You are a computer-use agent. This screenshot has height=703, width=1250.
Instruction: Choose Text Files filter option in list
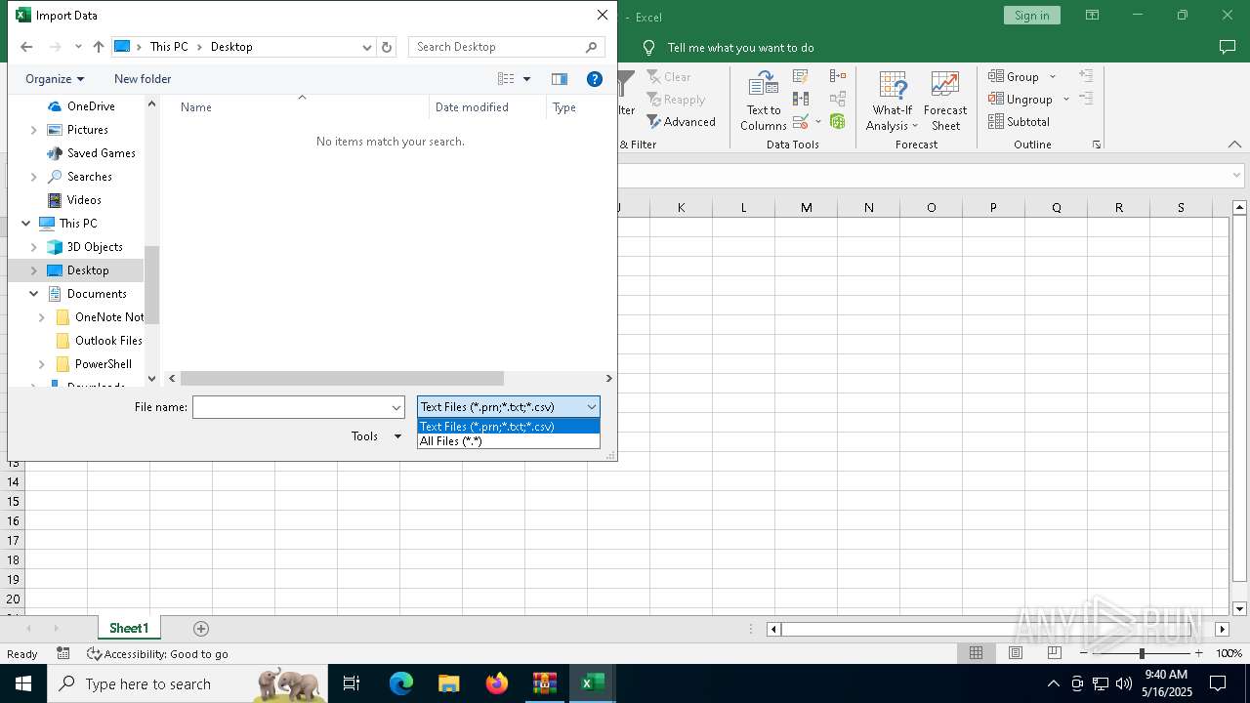tap(508, 427)
